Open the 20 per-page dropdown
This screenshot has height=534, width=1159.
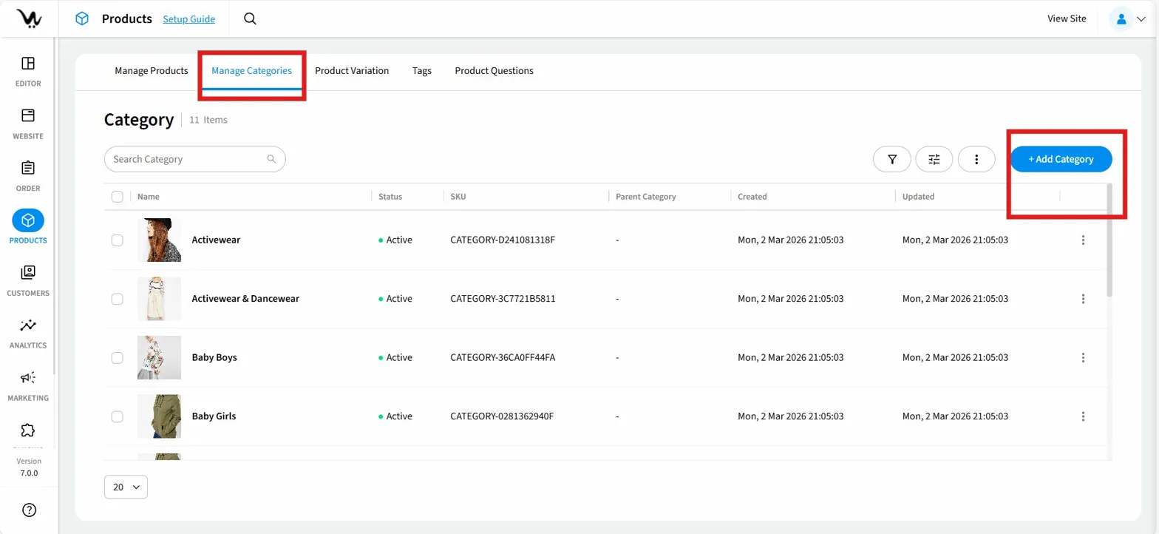126,487
